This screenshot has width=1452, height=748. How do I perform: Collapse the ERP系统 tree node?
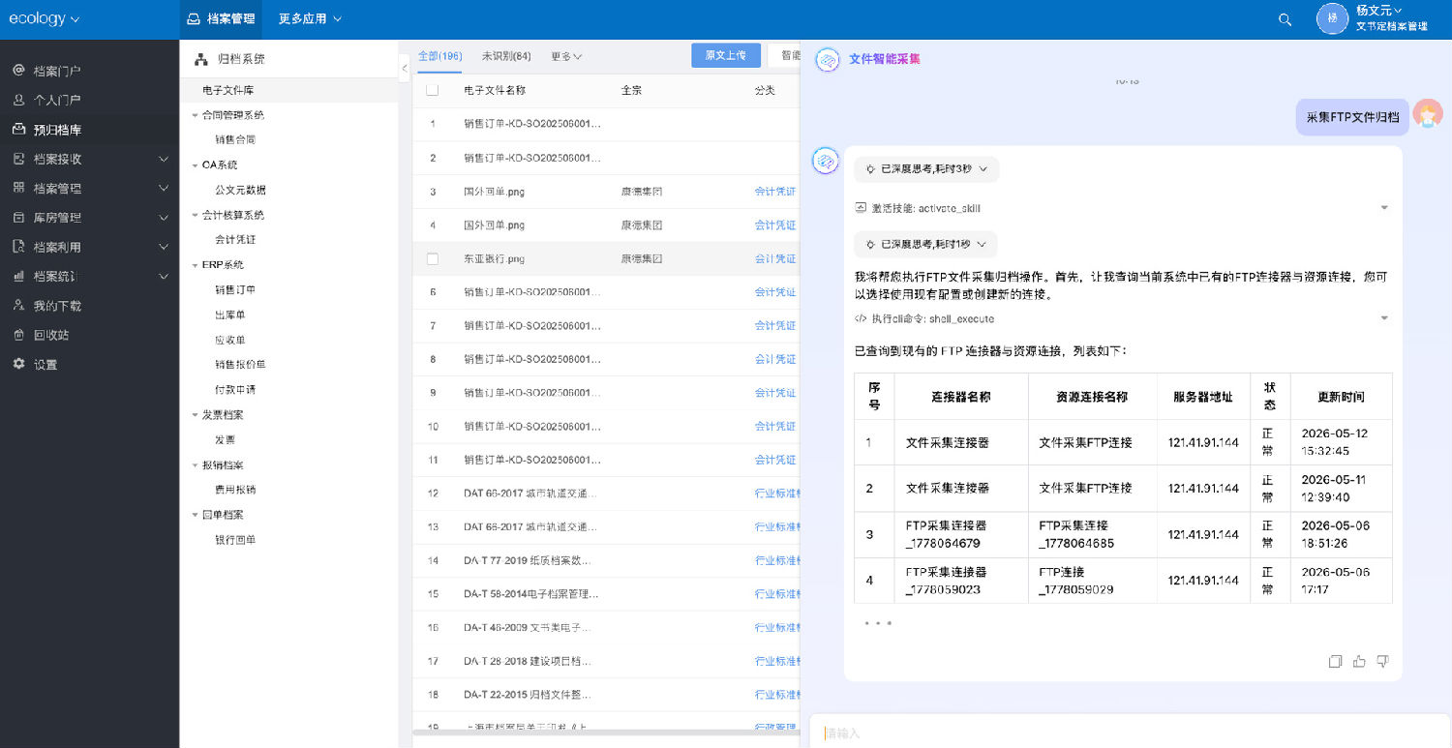pos(194,265)
